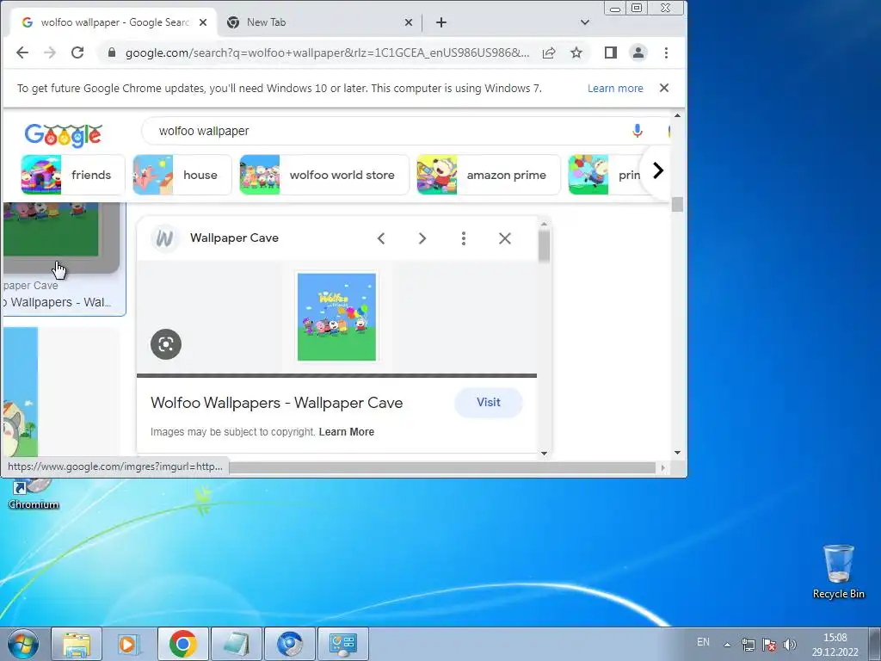Open preview panel three-dot options
881x661 pixels.
coord(464,238)
